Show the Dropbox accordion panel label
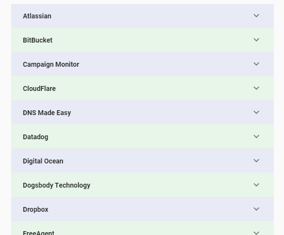 point(36,209)
